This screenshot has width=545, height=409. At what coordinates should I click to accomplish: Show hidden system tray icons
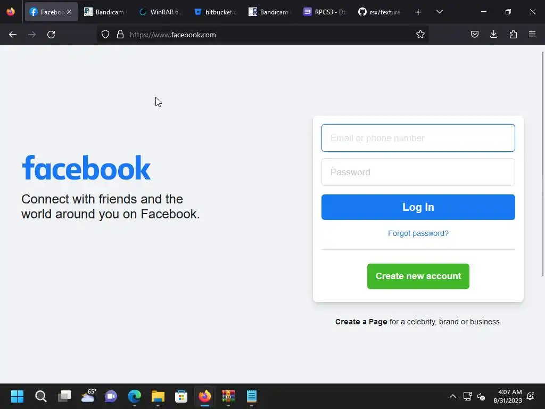point(453,396)
